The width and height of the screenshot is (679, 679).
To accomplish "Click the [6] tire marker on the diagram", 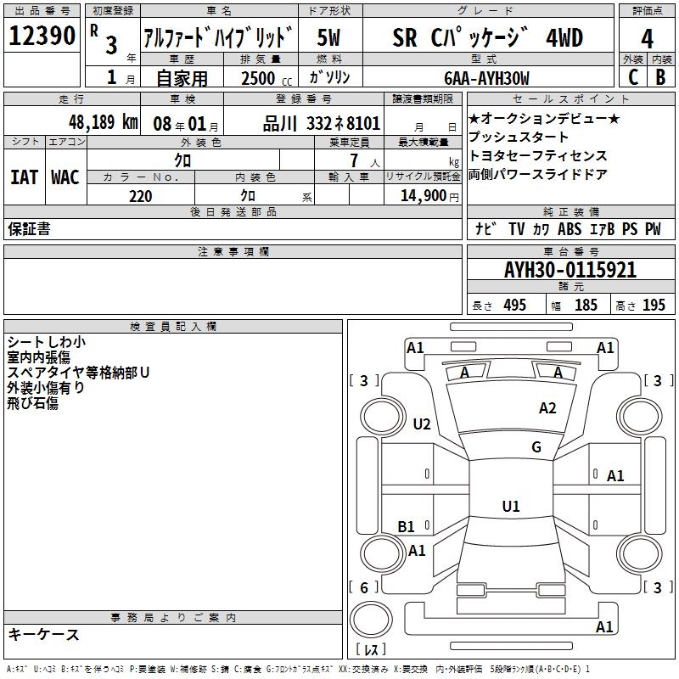I will (364, 587).
